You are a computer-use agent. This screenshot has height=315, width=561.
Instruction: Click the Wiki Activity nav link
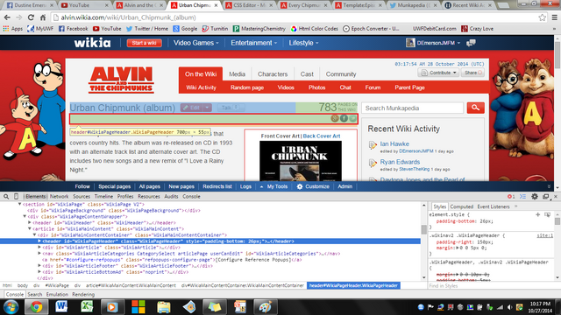click(x=201, y=87)
